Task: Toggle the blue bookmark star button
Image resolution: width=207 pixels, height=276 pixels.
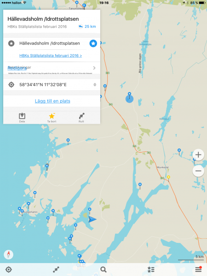Action: click(93, 43)
